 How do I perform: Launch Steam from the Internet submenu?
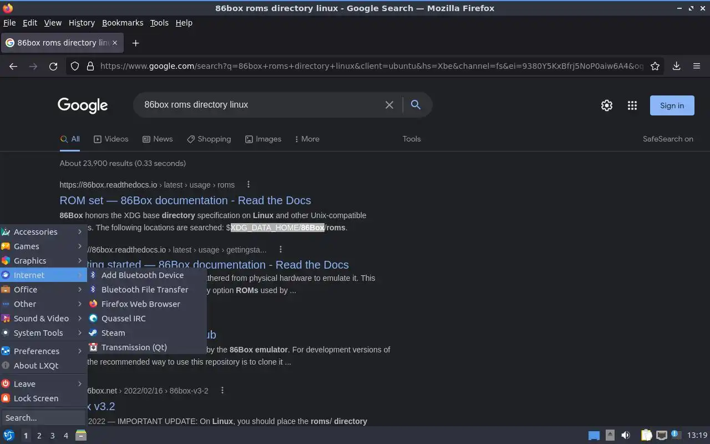pos(147,333)
